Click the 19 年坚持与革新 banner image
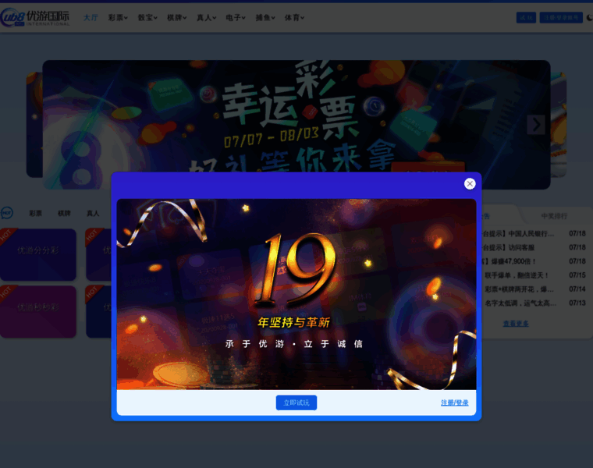 296,294
